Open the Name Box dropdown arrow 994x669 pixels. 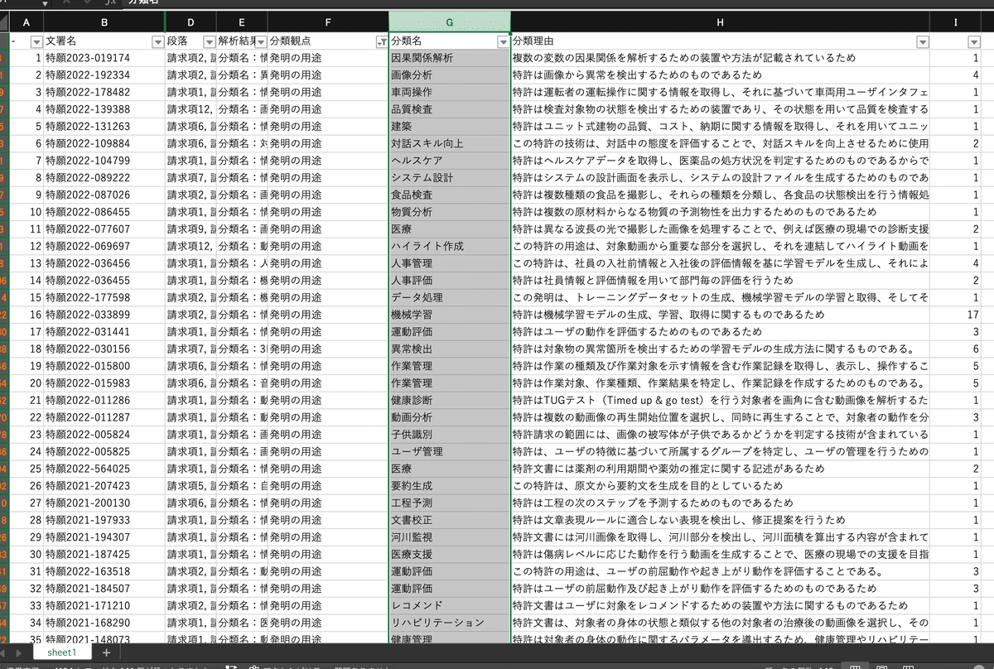[46, 5]
